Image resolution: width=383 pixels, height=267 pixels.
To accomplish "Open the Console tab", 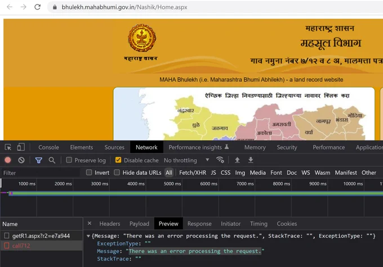I will click(48, 147).
